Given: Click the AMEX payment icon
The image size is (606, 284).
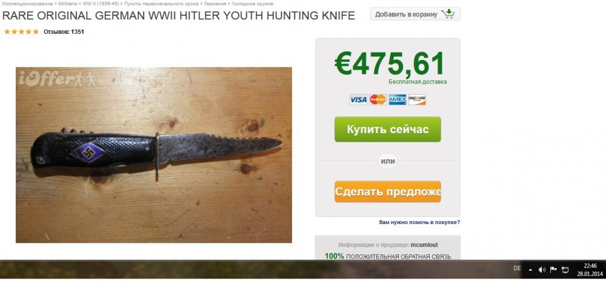Looking at the screenshot, I should point(398,100).
